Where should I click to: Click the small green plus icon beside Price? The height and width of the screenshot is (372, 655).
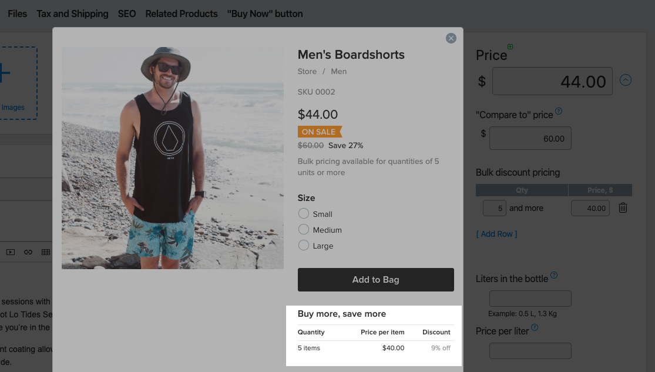coord(510,47)
